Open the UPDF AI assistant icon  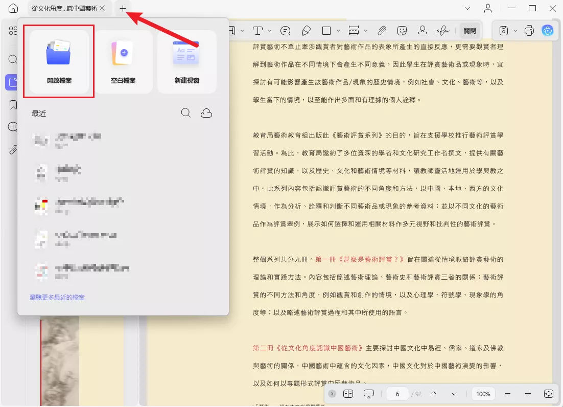548,31
